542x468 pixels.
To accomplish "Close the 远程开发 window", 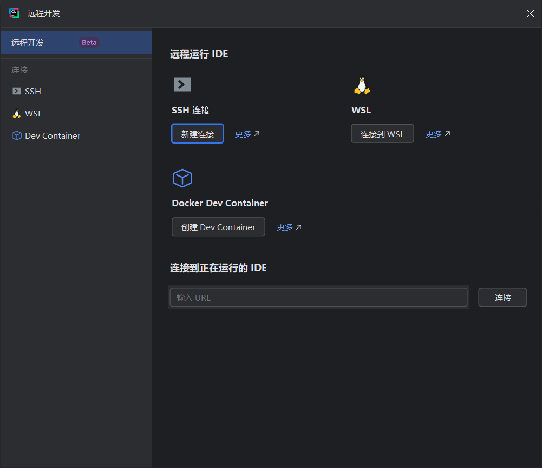I will (x=530, y=13).
